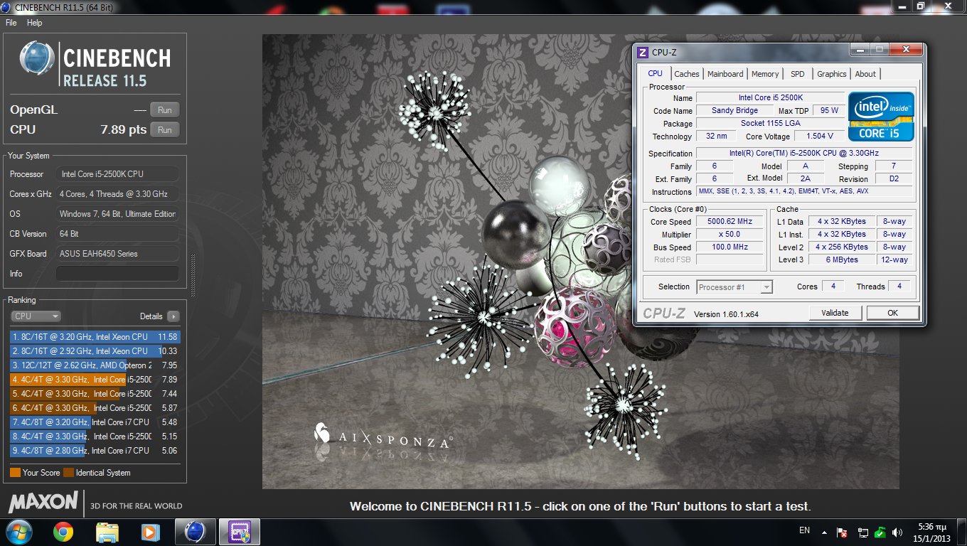Switch to the Memory tab in CPU-Z
The image size is (967, 546).
[x=765, y=74]
